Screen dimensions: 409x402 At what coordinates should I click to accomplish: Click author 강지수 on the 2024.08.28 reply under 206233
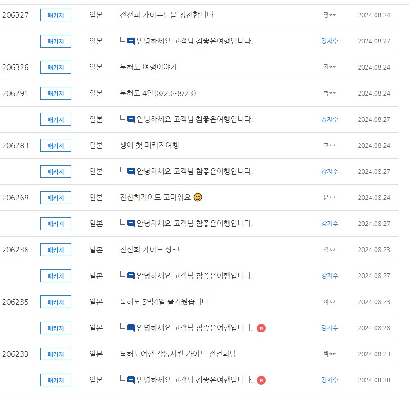(x=330, y=380)
